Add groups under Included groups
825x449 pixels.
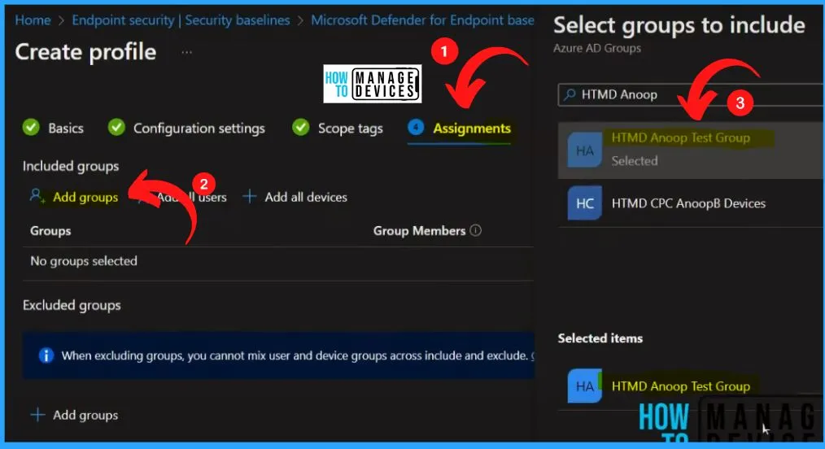click(85, 197)
